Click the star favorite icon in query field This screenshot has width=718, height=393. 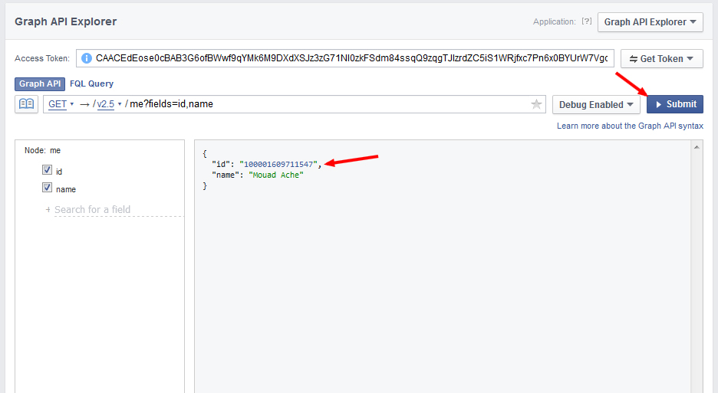(x=536, y=104)
